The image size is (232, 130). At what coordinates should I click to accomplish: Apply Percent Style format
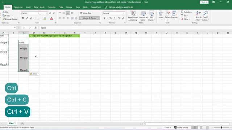tap(111, 18)
